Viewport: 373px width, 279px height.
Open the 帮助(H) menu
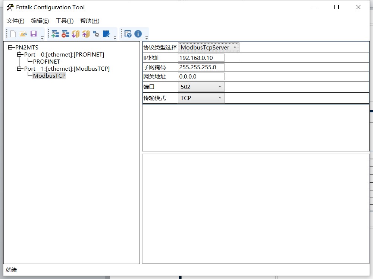(x=90, y=21)
